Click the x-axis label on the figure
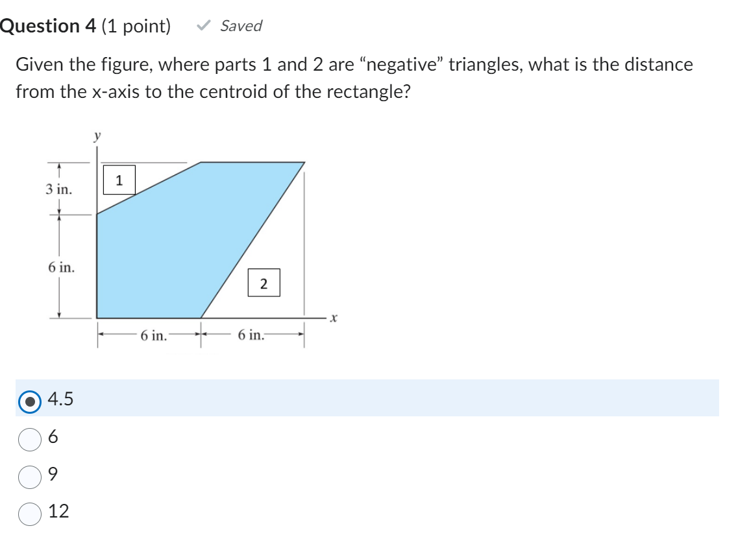The image size is (749, 548). click(x=333, y=317)
